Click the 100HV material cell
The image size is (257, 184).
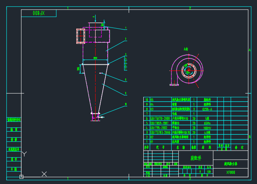[207, 128]
